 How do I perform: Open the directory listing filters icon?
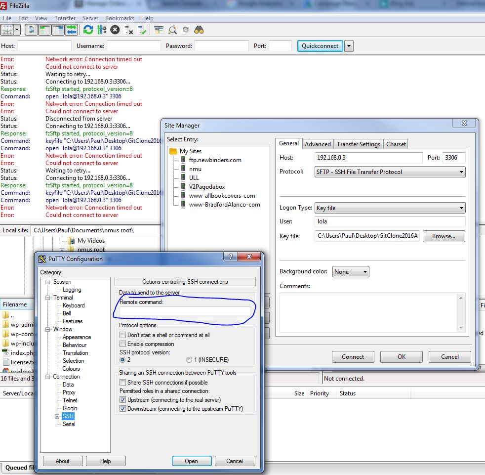[159, 30]
